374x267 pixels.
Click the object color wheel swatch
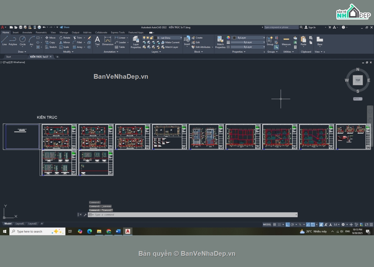point(228,38)
